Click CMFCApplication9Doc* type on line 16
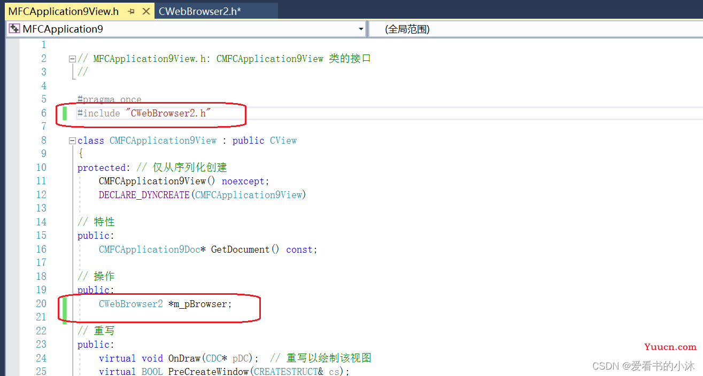 (x=152, y=249)
